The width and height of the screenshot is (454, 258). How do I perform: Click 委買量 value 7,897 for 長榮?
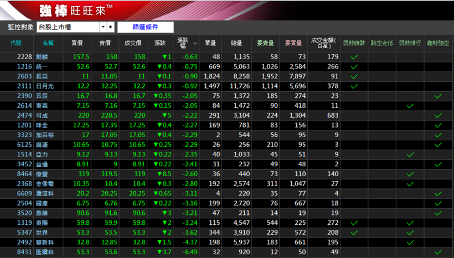[298, 77]
